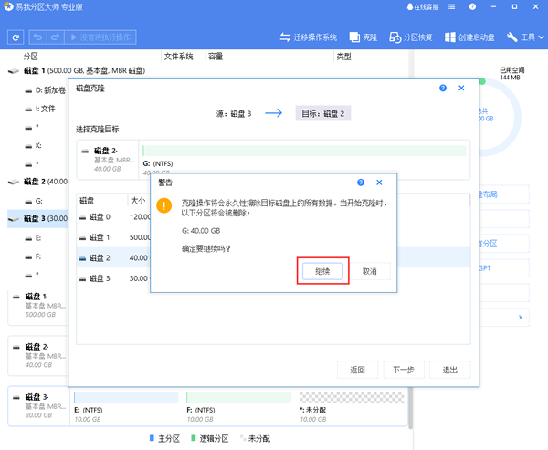The width and height of the screenshot is (548, 450).
Task: Click the undo arrow icon
Action: tap(37, 37)
